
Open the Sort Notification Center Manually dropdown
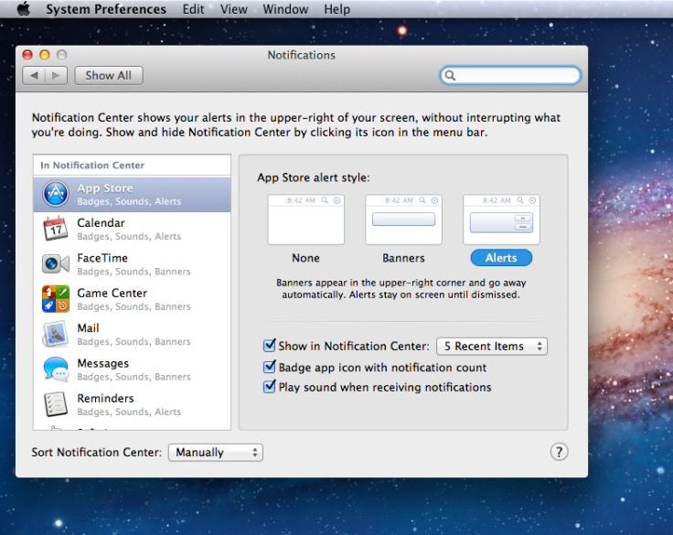coord(216,453)
